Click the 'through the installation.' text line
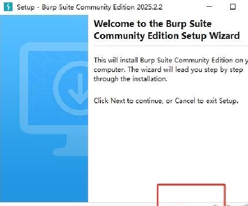248x206 pixels. pos(130,79)
